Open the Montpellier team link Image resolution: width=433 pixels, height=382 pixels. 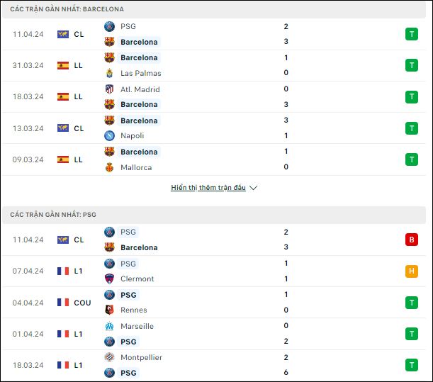tap(142, 357)
